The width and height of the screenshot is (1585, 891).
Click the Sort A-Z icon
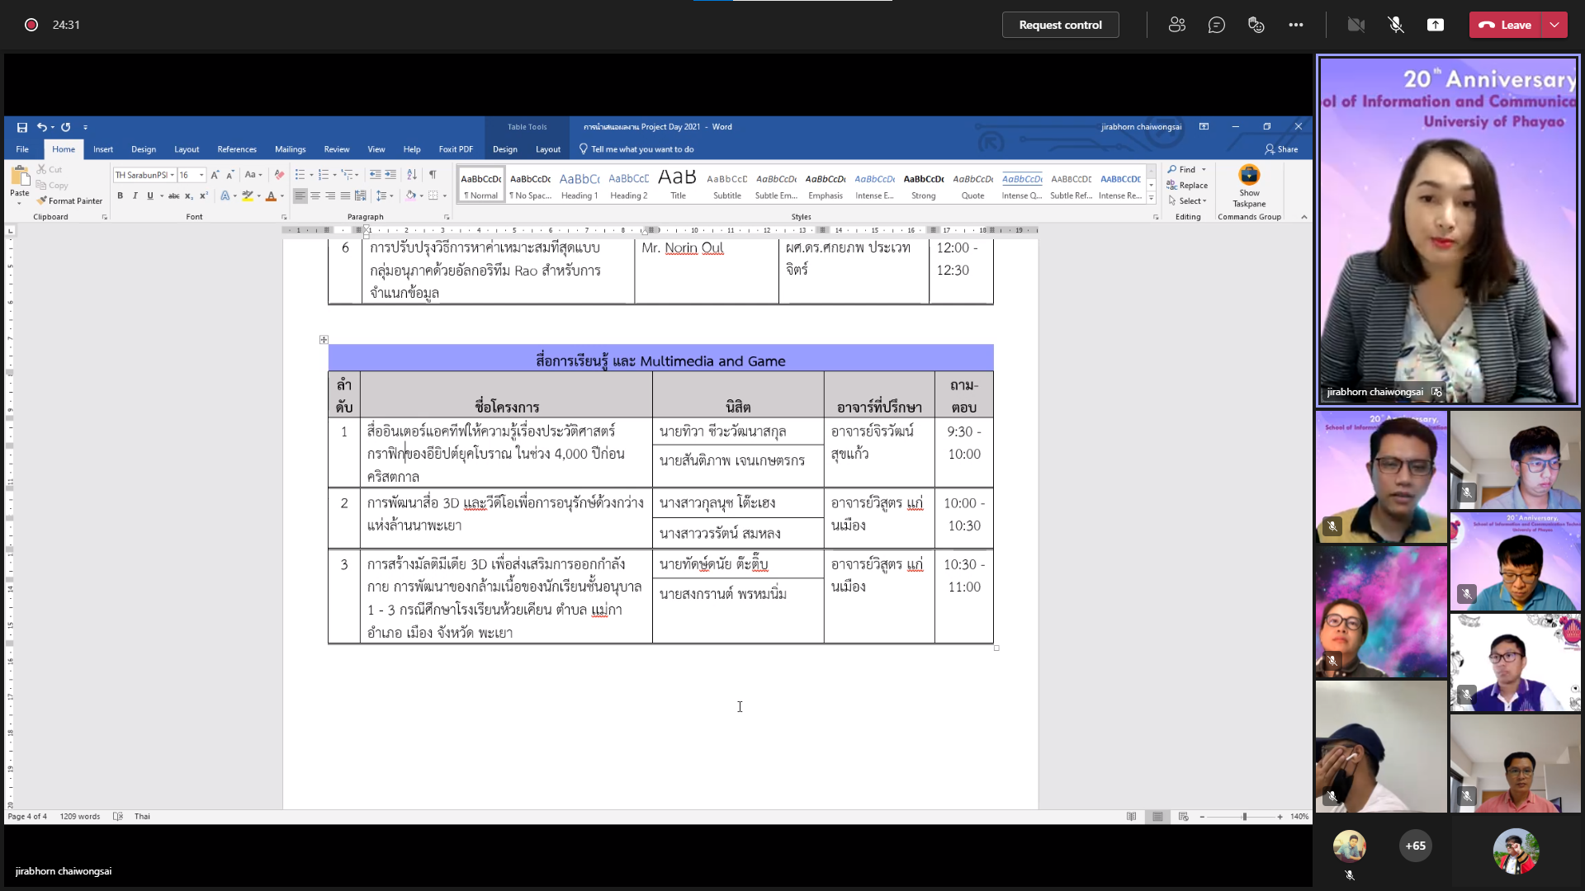[x=411, y=175]
